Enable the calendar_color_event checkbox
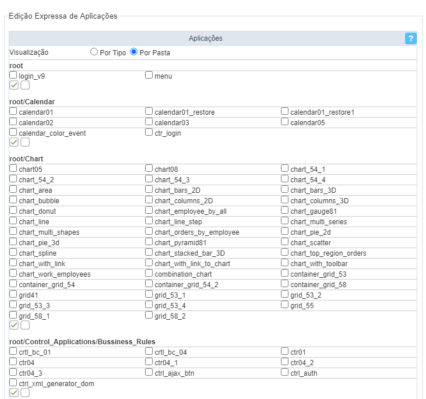The image size is (426, 399). click(13, 132)
